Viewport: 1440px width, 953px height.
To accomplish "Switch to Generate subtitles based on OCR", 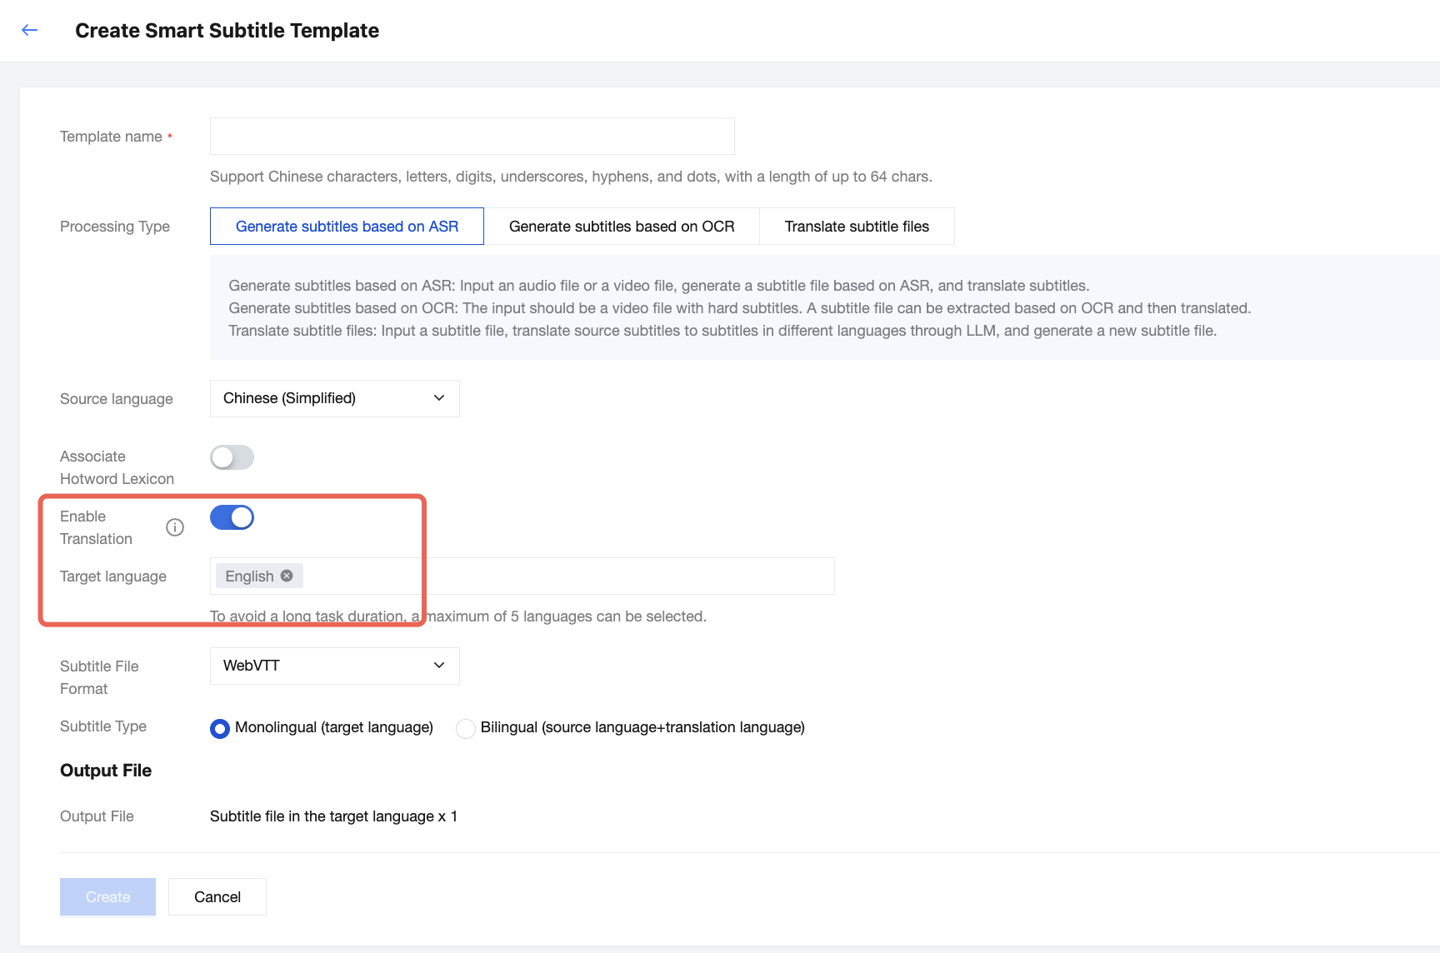I will (x=622, y=227).
